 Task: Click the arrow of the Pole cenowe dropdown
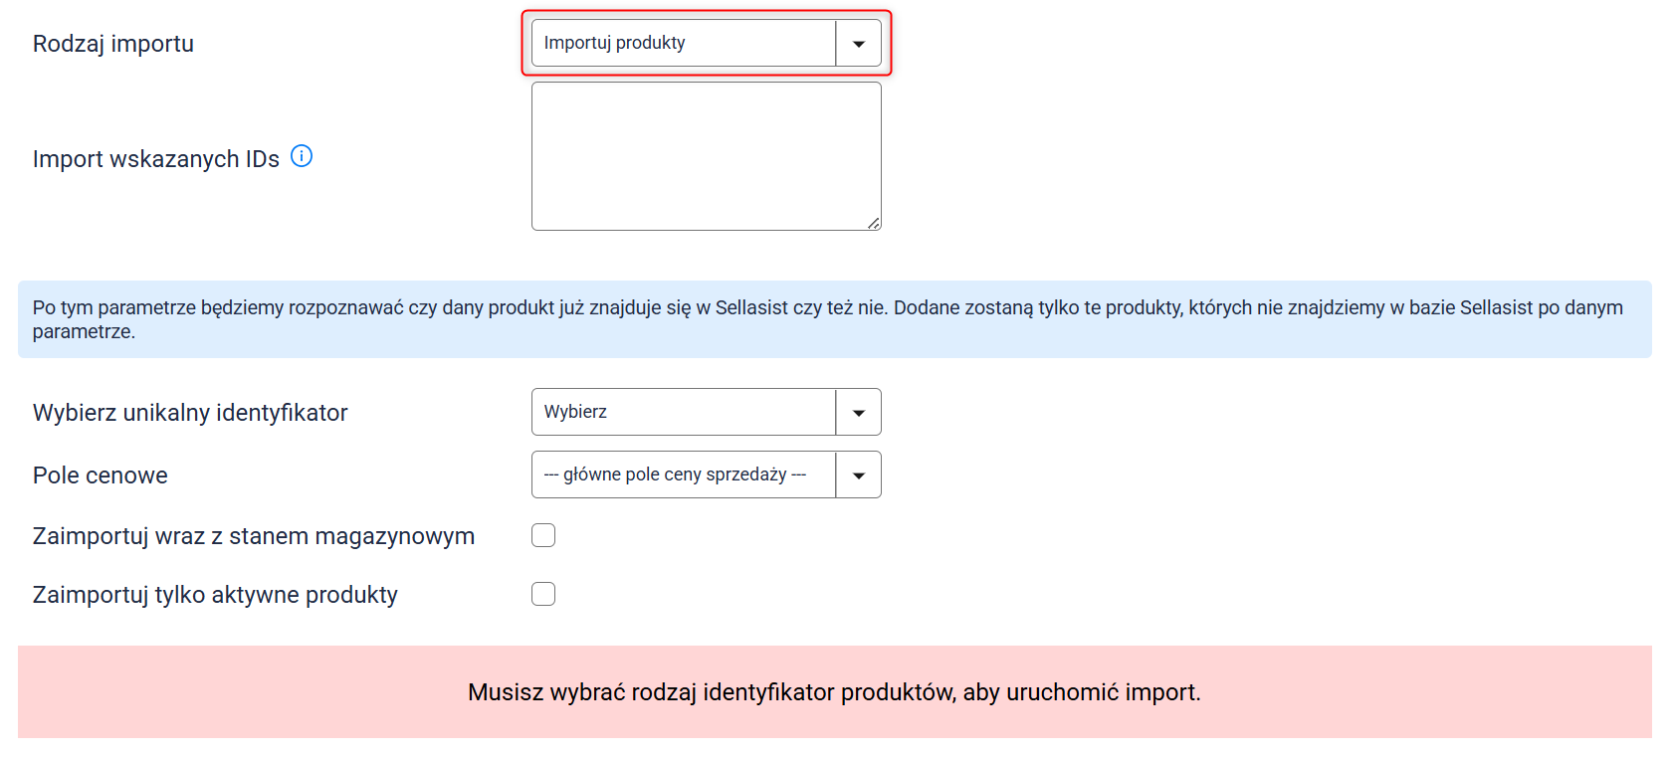[x=858, y=475]
